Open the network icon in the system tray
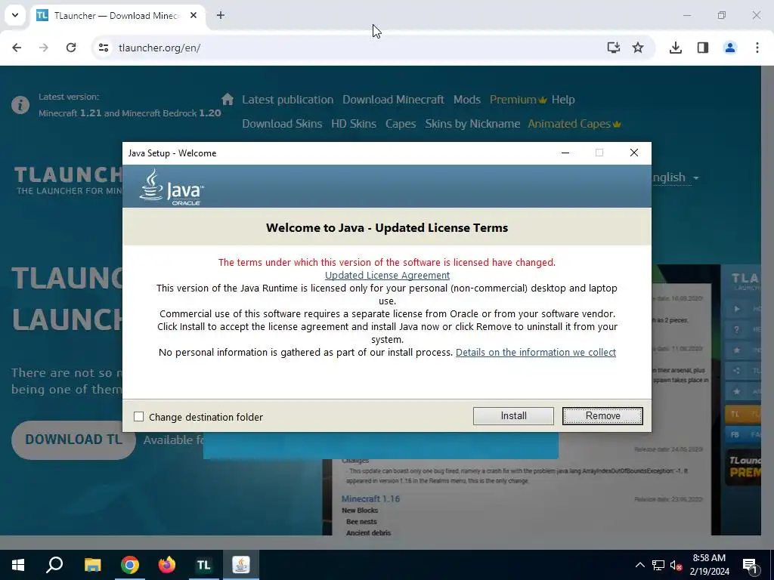The height and width of the screenshot is (580, 774). click(658, 565)
